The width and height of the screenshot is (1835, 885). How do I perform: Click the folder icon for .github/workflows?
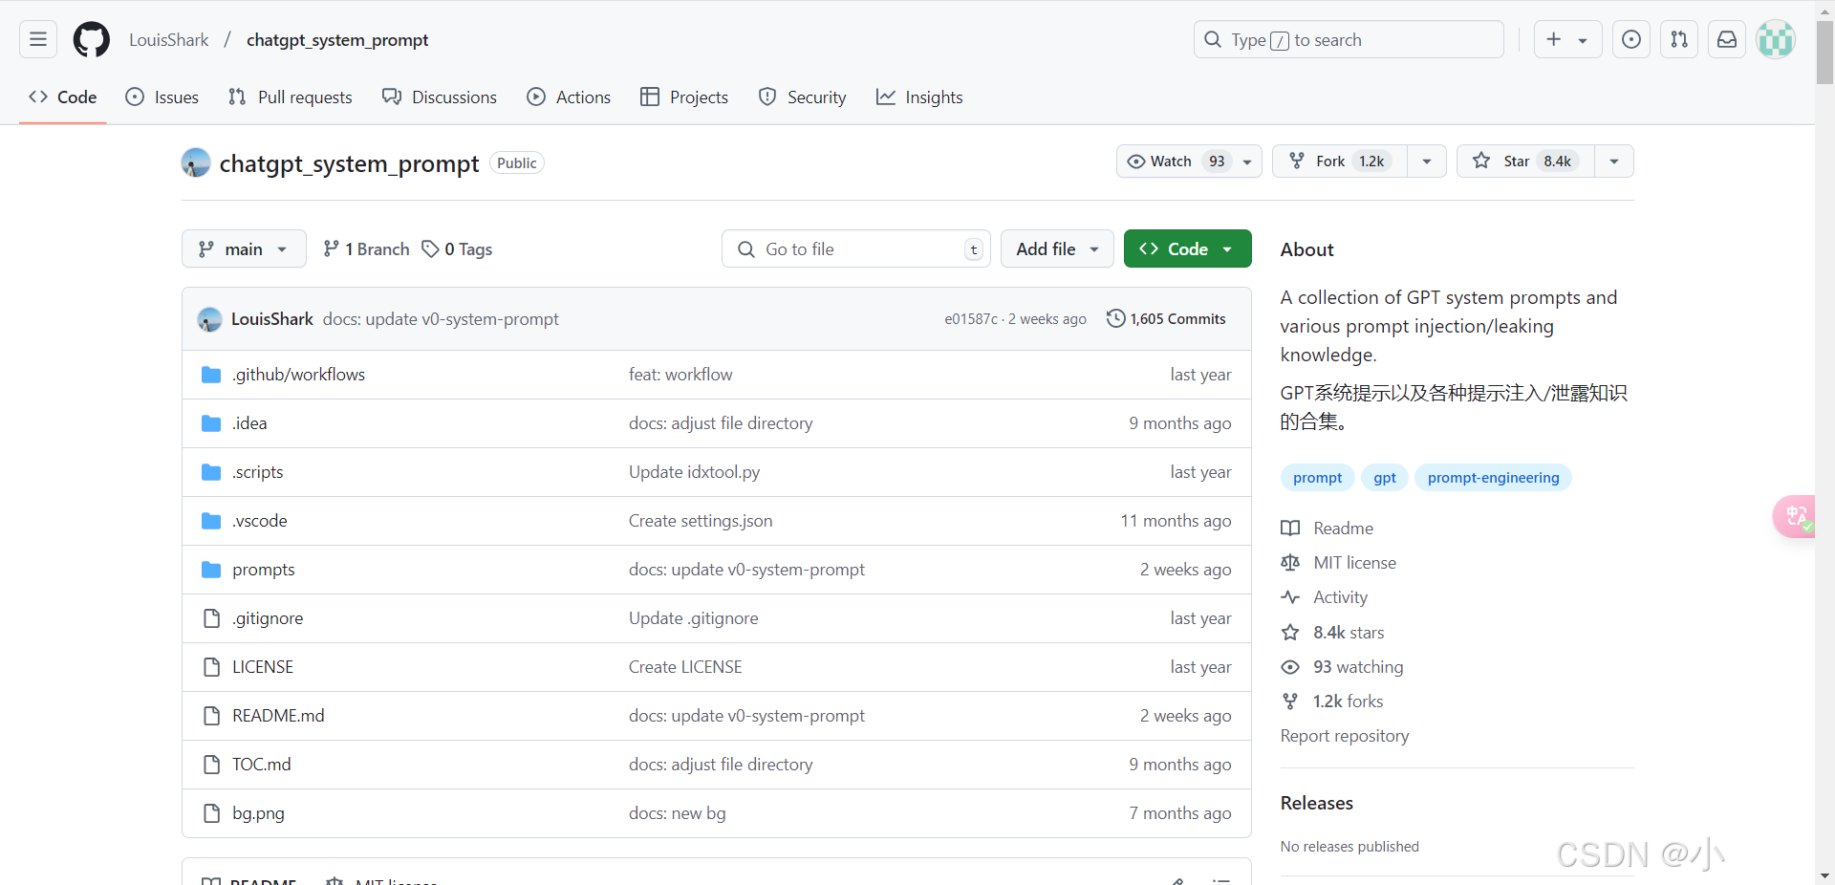[x=211, y=375]
